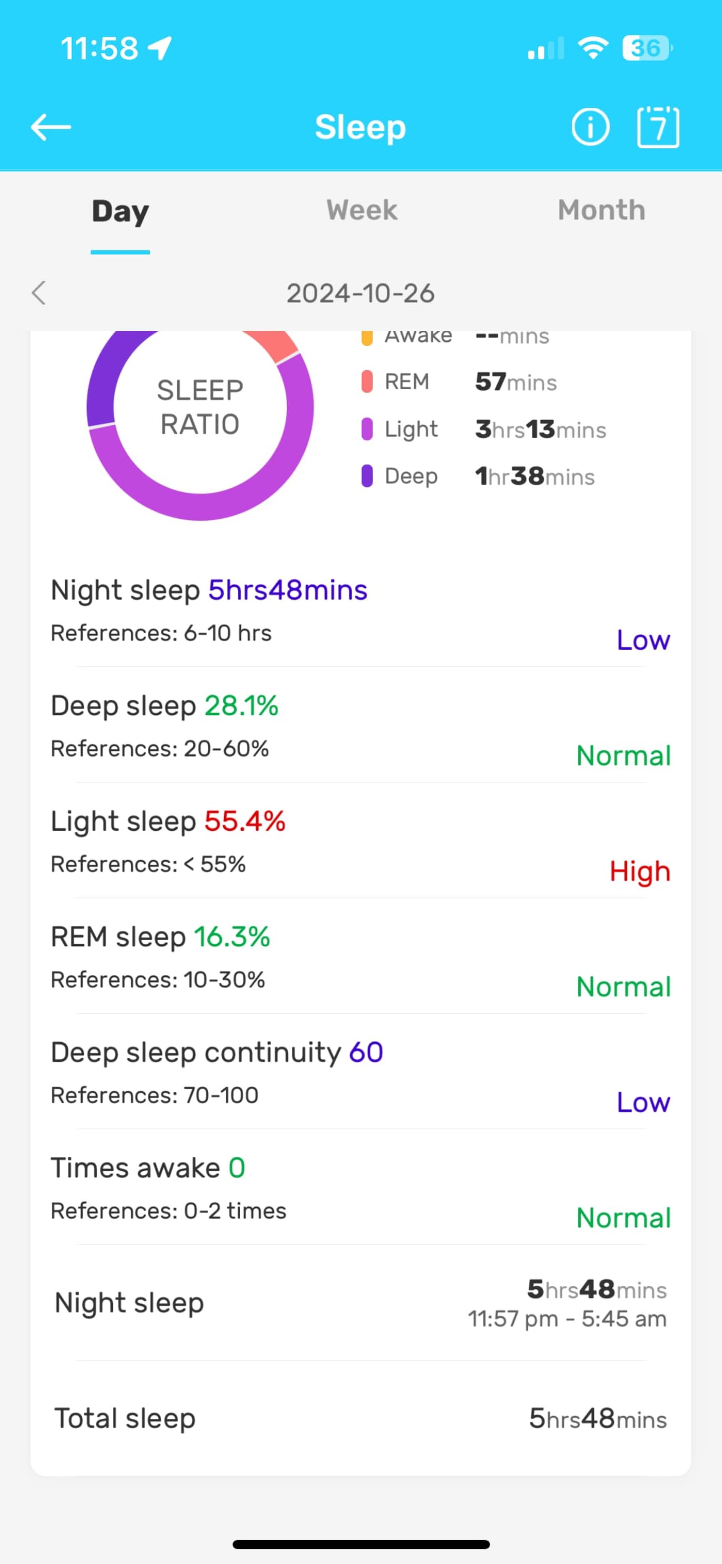This screenshot has width=722, height=1564.
Task: Open the sleep info icon
Action: click(x=590, y=128)
